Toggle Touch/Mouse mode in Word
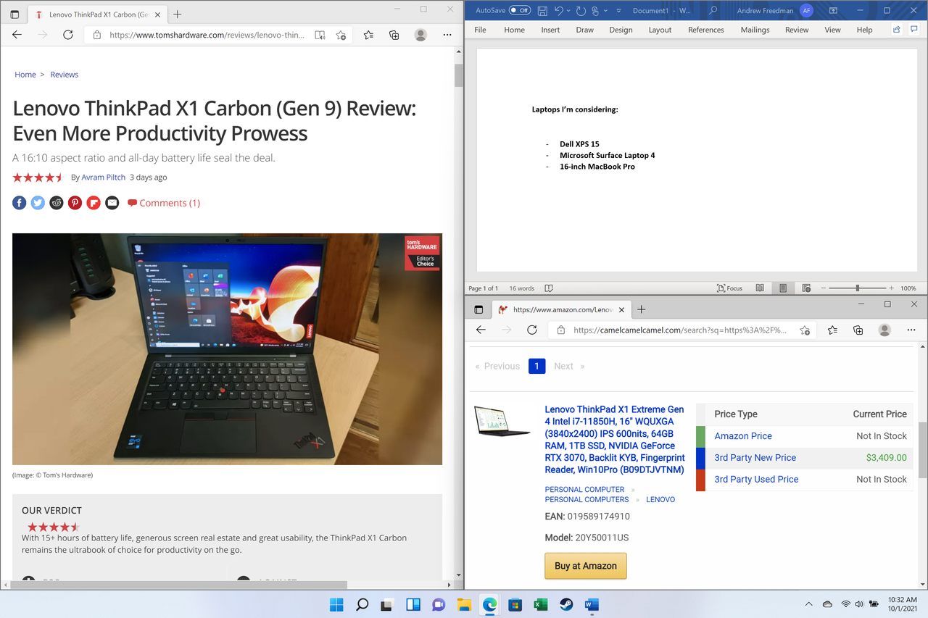Viewport: 928px width, 618px height. click(595, 10)
